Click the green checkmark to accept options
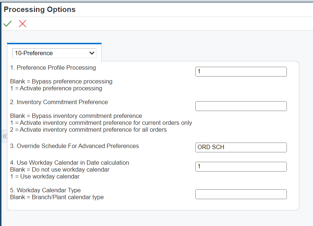 [x=7, y=23]
